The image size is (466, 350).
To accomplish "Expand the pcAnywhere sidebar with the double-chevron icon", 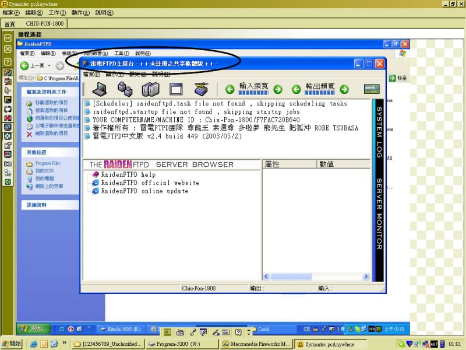I will 8,38.
